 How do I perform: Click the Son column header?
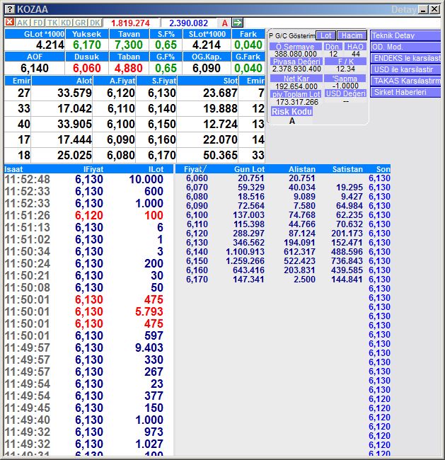[383, 169]
